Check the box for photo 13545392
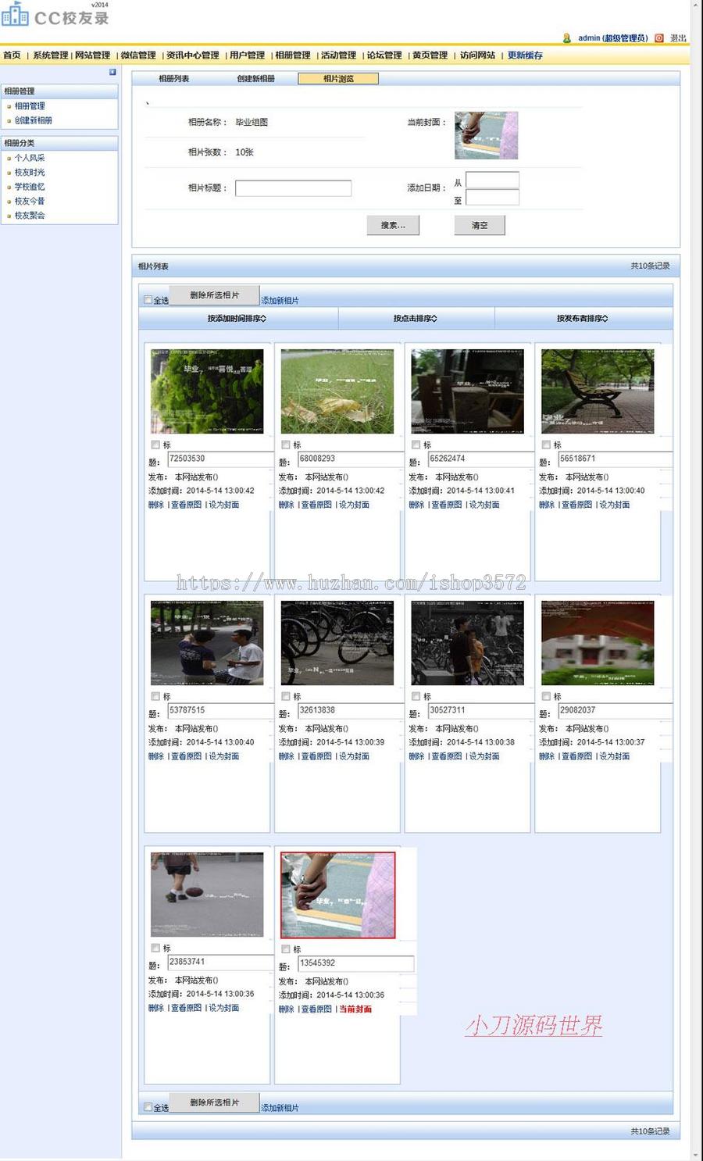703x1161 pixels. click(x=285, y=949)
